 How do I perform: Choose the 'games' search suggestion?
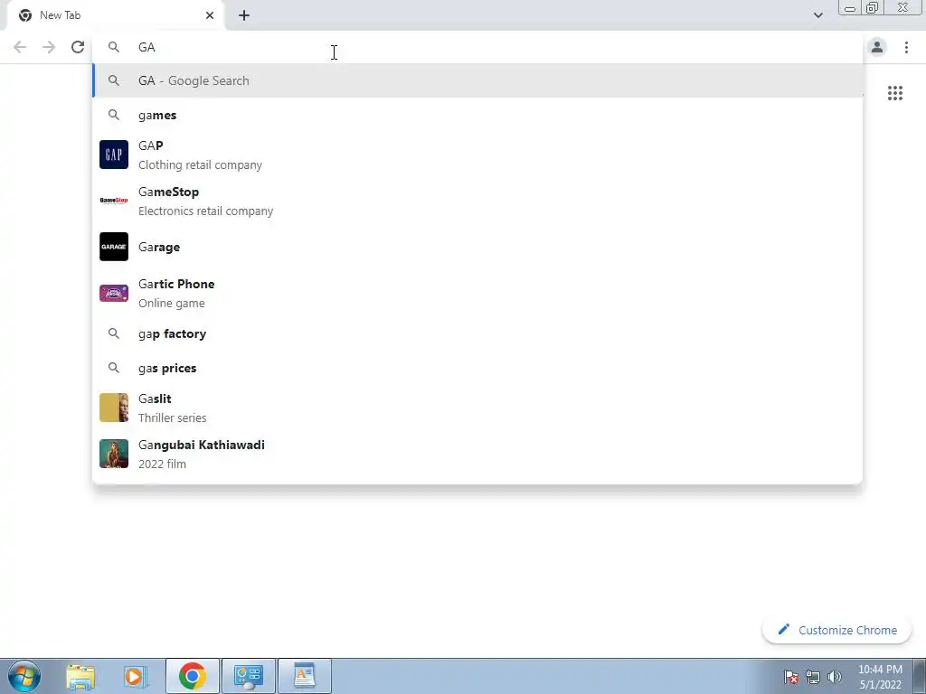pos(477,115)
